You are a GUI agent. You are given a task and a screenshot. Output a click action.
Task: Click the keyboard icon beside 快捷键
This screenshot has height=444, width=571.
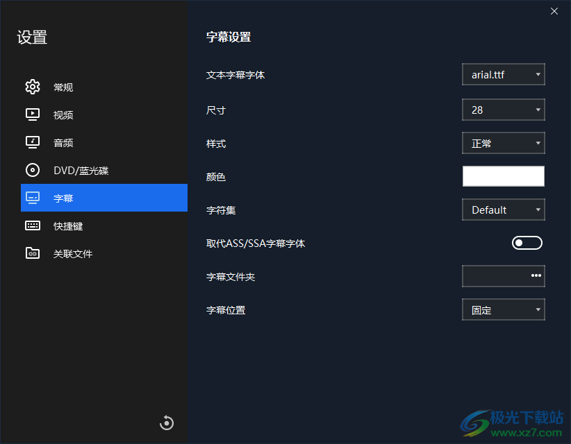[x=33, y=225]
